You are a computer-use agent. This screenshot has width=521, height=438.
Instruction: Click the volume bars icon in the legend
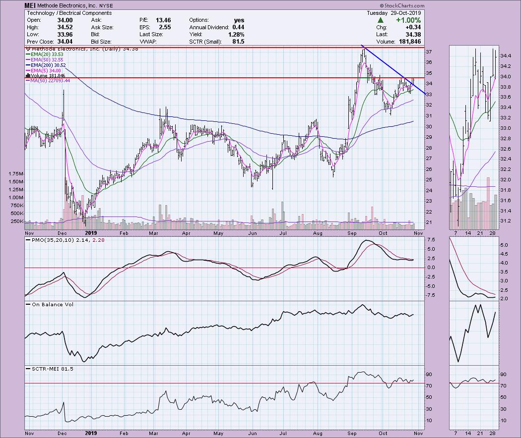click(x=28, y=76)
